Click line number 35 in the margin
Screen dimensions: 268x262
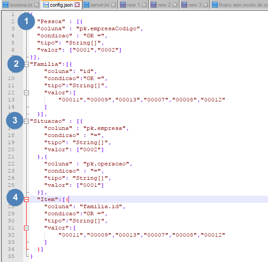click(x=11, y=256)
